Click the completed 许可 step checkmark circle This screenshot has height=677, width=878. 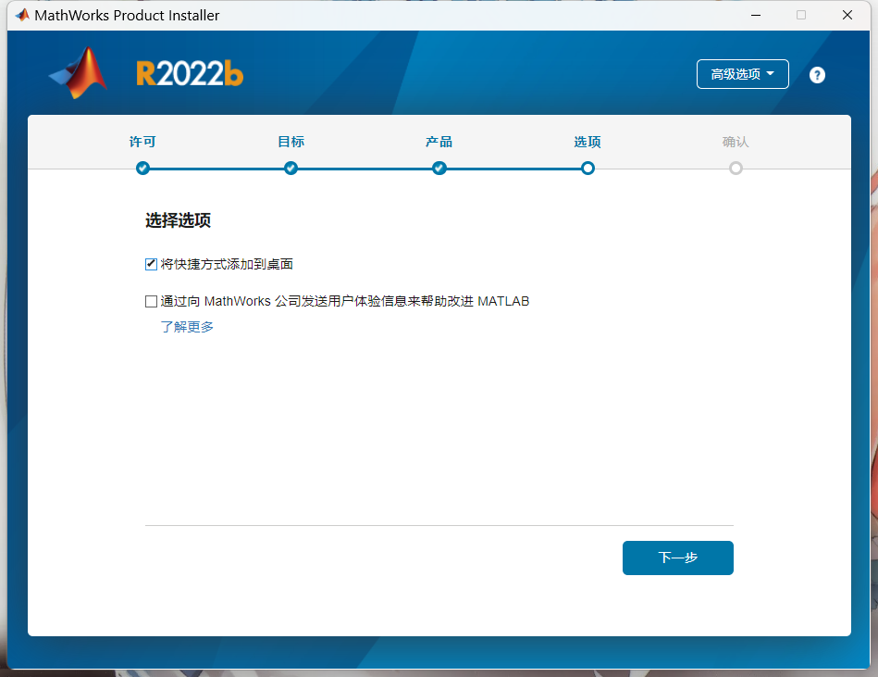pos(142,168)
